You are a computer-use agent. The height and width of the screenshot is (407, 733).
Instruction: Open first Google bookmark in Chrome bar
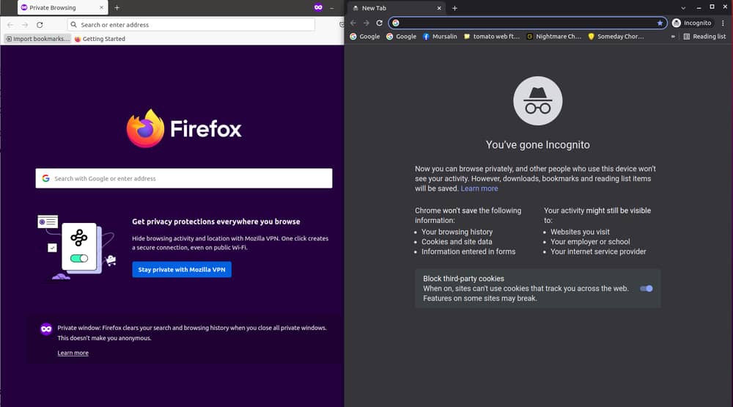364,37
